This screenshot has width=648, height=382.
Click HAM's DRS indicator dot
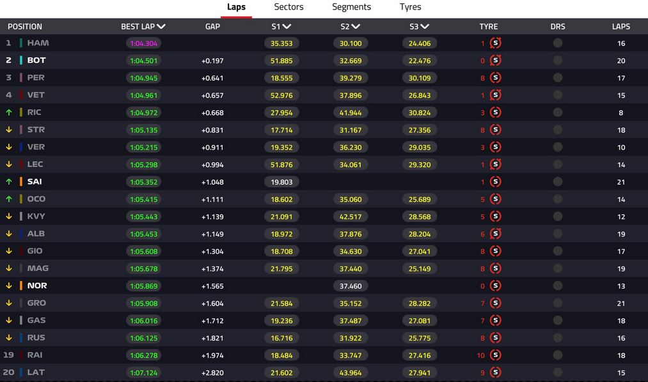558,43
